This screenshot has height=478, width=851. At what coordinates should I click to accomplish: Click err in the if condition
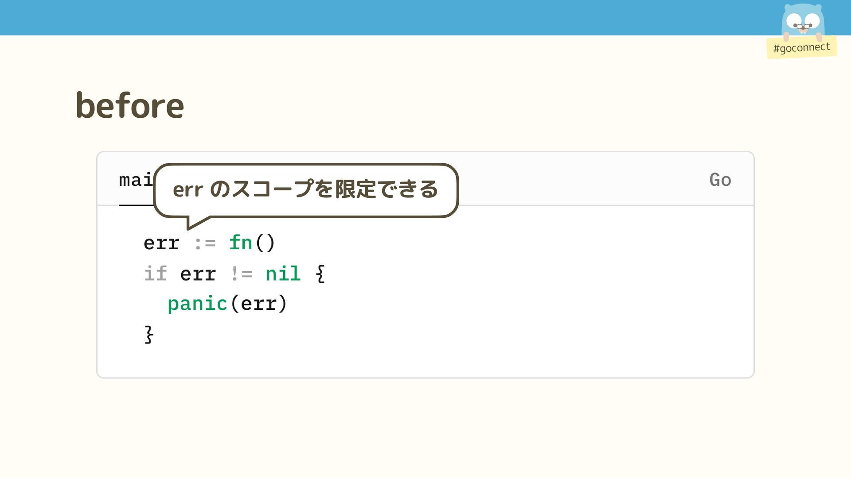[x=198, y=274]
